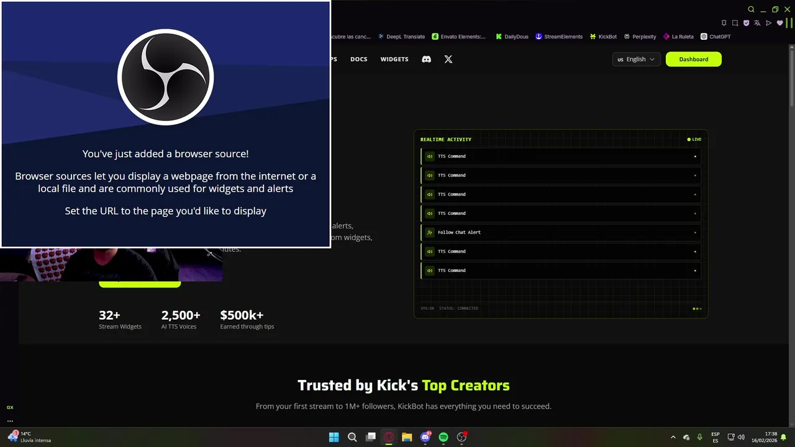Open the Envato Elements bookmark
The height and width of the screenshot is (447, 795).
point(459,37)
